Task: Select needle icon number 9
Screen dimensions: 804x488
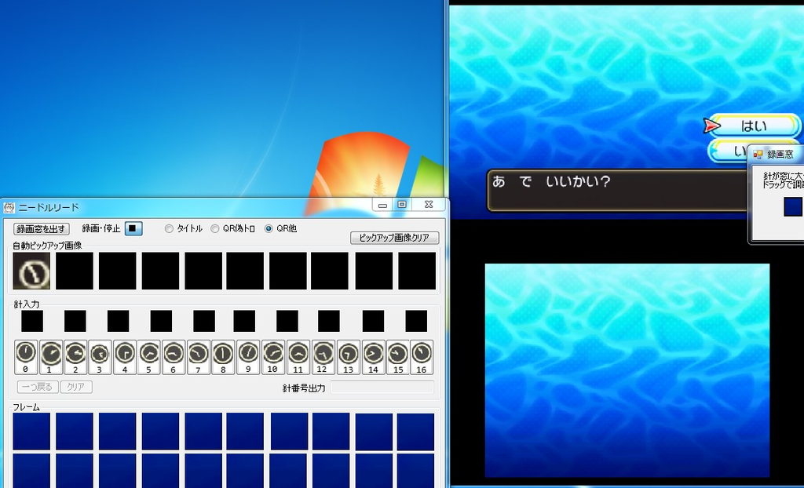Action: pyautogui.click(x=248, y=357)
